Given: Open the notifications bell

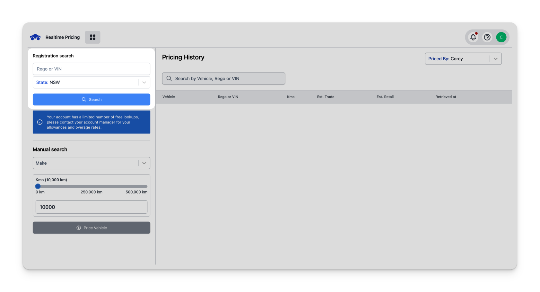Looking at the screenshot, I should point(473,37).
